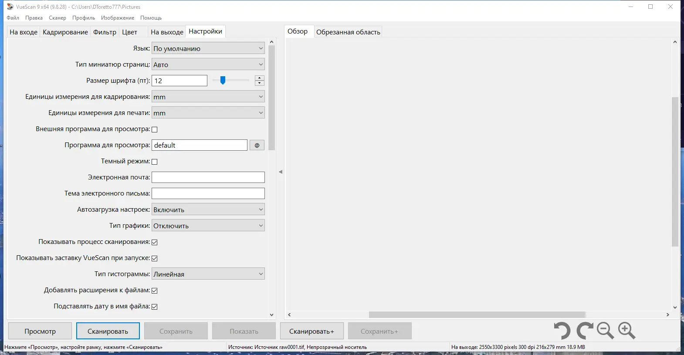
Task: Click the preview scroll down arrow
Action: 675,307
